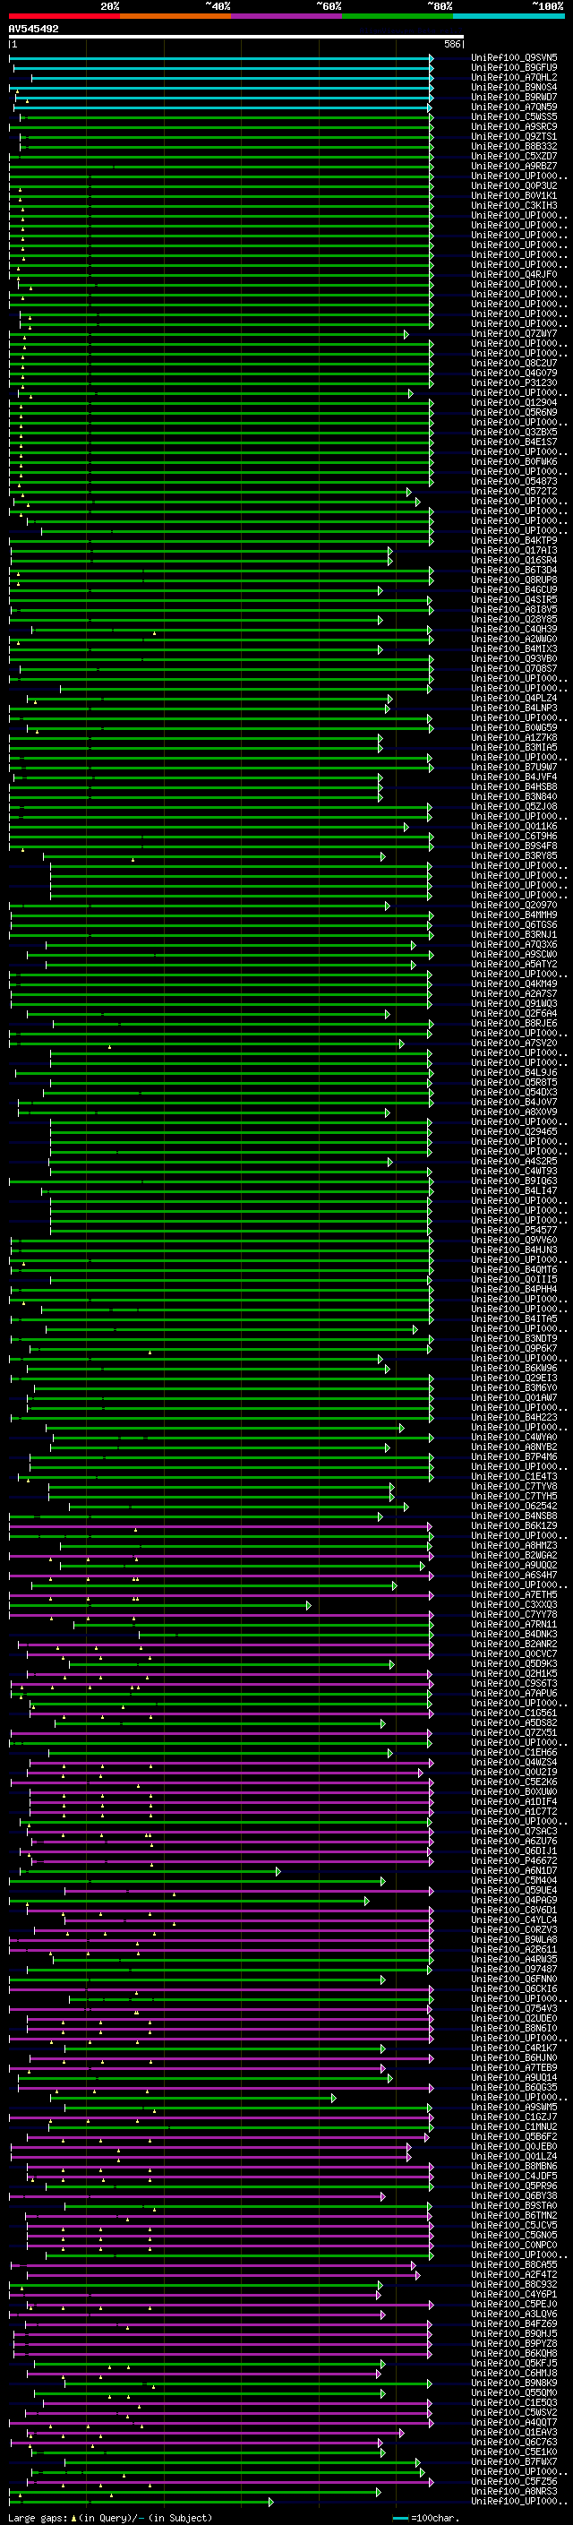Open hit UniRef100_B9GFU9
573x2525 pixels.
coord(514,68)
